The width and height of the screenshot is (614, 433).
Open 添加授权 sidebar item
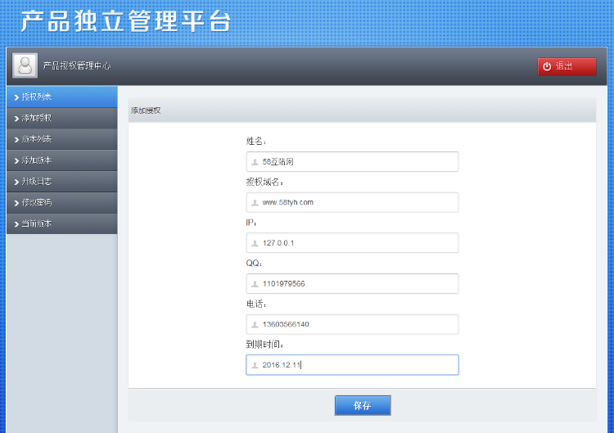tap(62, 118)
